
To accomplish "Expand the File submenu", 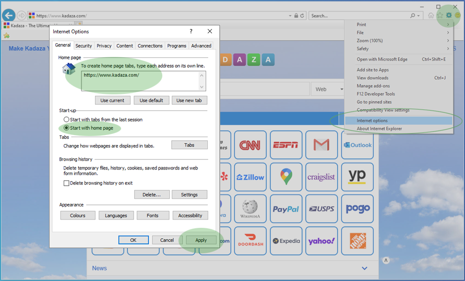I will [448, 32].
